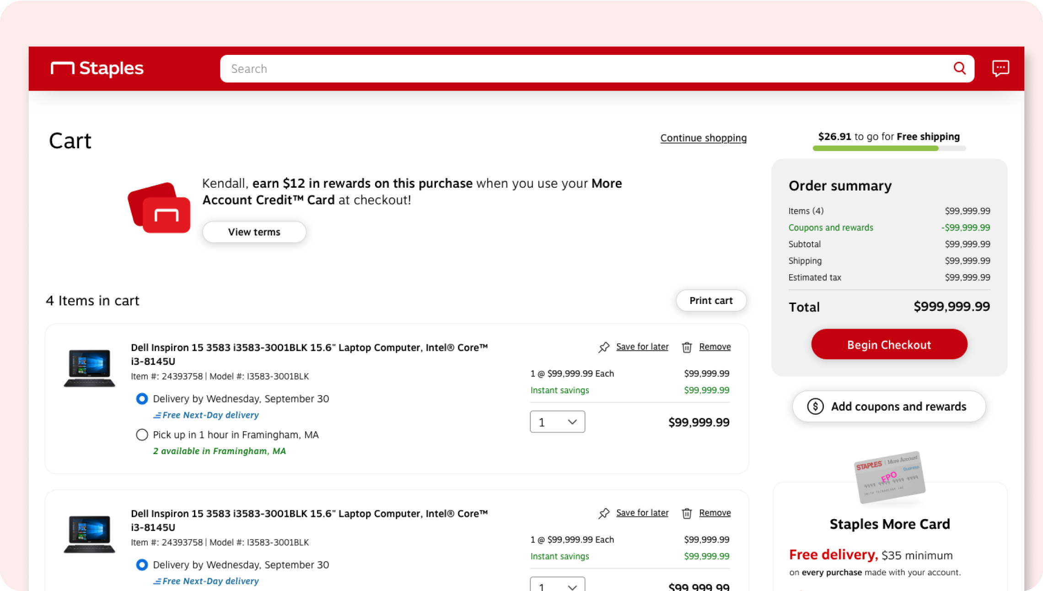Click the pin icon on second laptop

604,514
